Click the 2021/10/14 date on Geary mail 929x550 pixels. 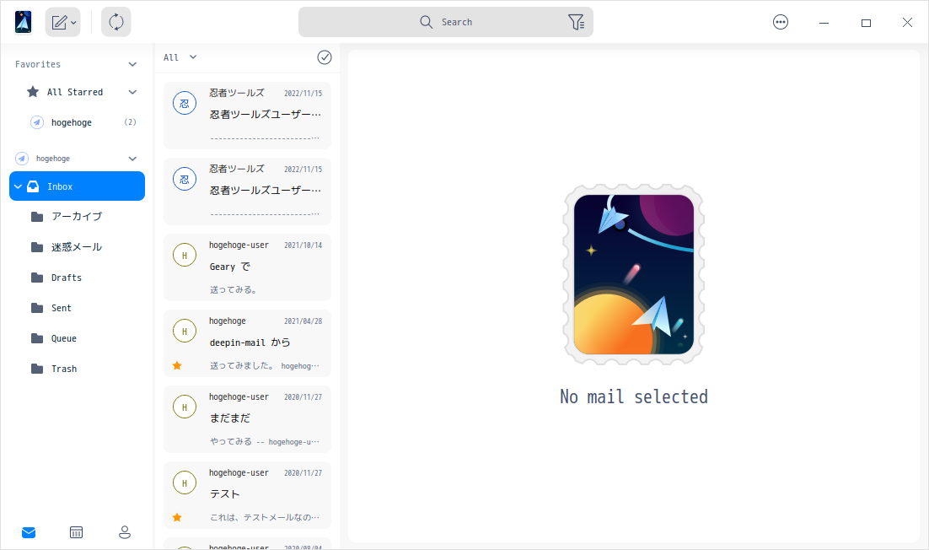[303, 245]
